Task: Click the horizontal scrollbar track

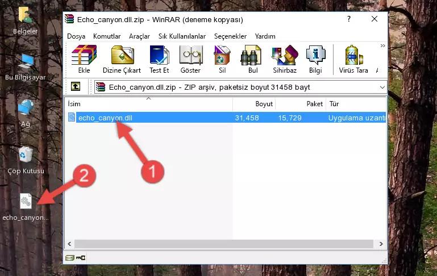Action: click(224, 244)
